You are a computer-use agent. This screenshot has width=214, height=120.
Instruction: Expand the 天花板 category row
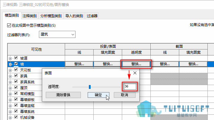10,70
